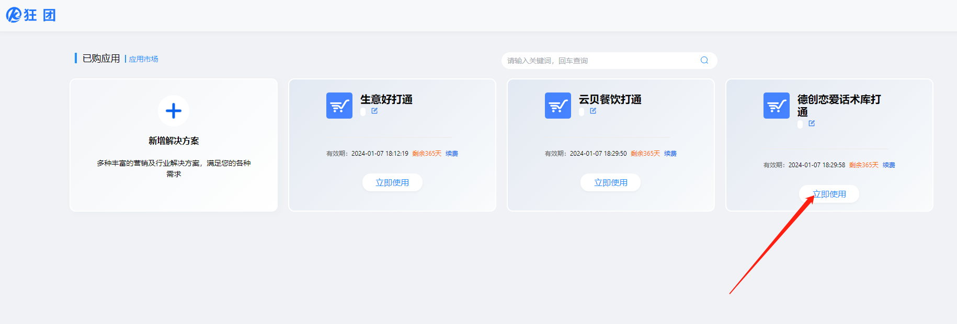Click 立即使用 for 云贝餐饮打通
Screen dimensions: 957x324
pos(611,182)
